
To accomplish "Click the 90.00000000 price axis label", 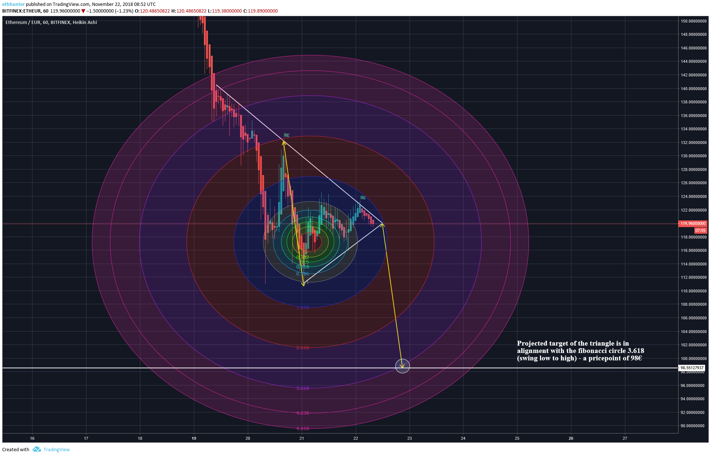I will click(693, 426).
